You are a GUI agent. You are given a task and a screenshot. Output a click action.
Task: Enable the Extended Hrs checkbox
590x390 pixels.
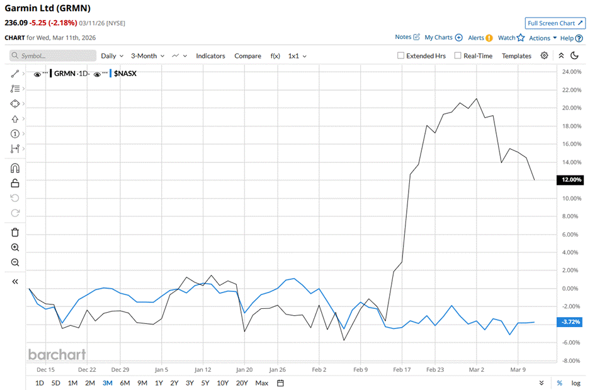400,55
